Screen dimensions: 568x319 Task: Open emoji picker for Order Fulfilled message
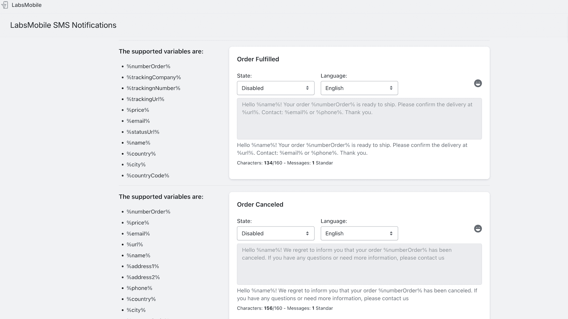(x=478, y=83)
